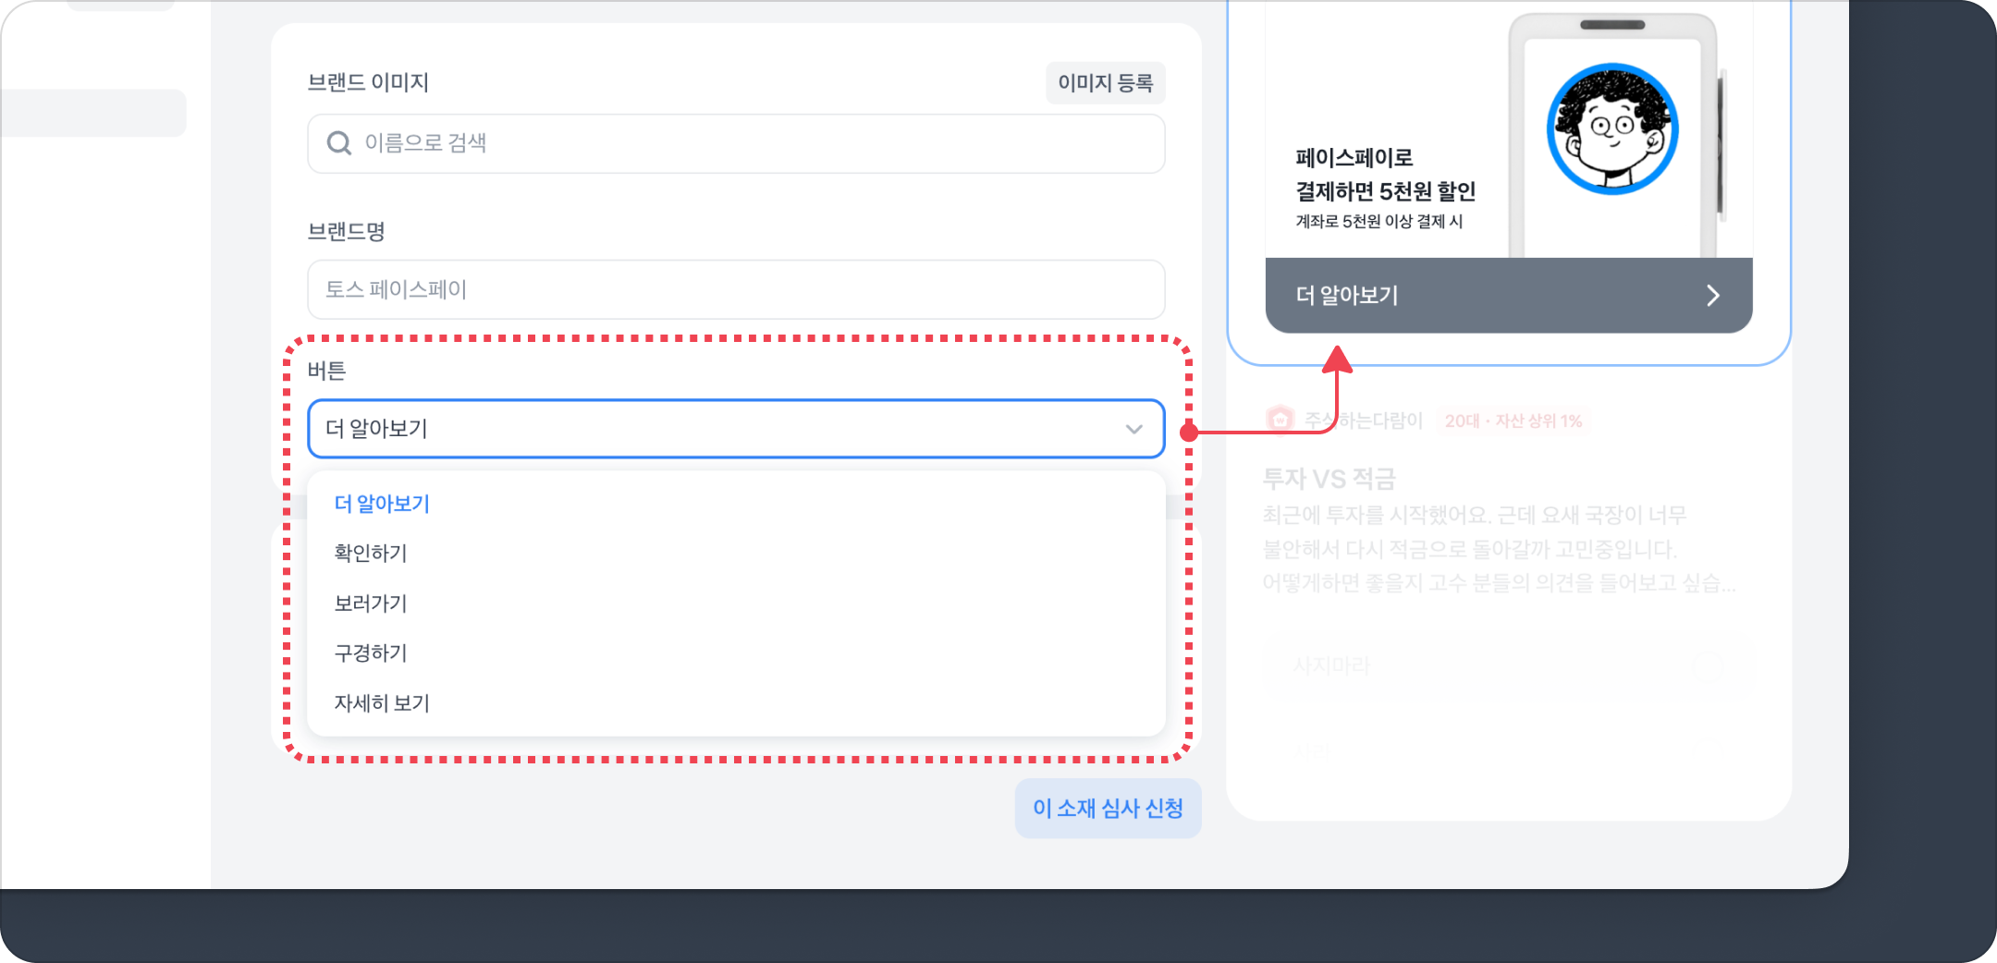The image size is (1997, 963).
Task: Click the 이 소재 심사 신청 button
Action: (x=1108, y=809)
